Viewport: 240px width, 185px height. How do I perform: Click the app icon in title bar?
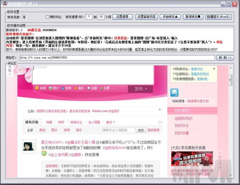(5, 3)
